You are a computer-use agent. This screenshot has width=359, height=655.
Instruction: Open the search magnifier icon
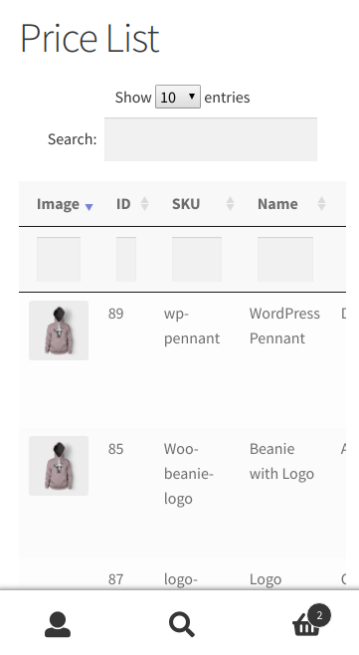pos(182,624)
